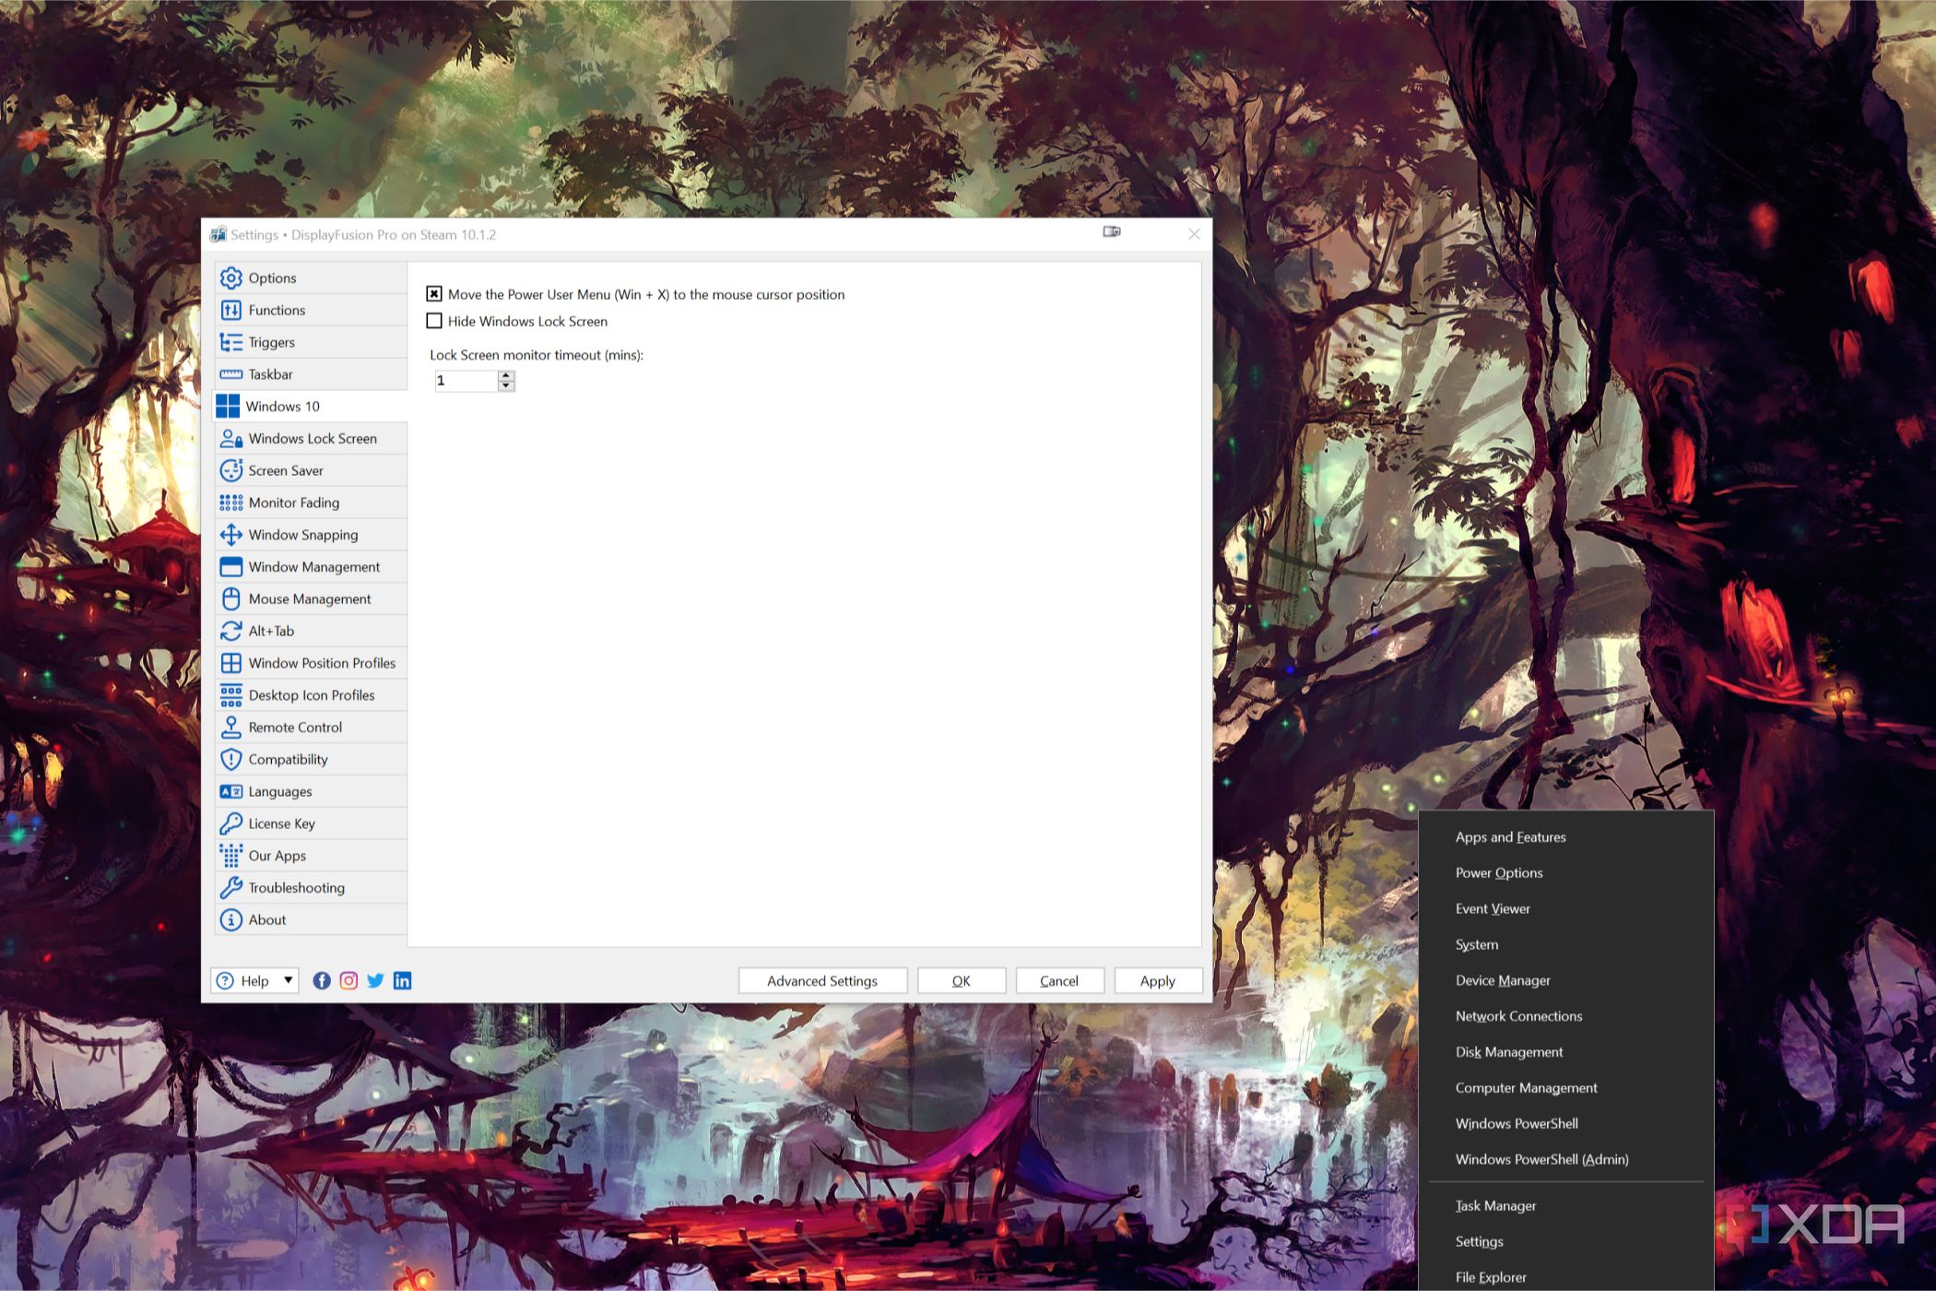Enable Hide Windows Lock Screen checkbox

[434, 321]
